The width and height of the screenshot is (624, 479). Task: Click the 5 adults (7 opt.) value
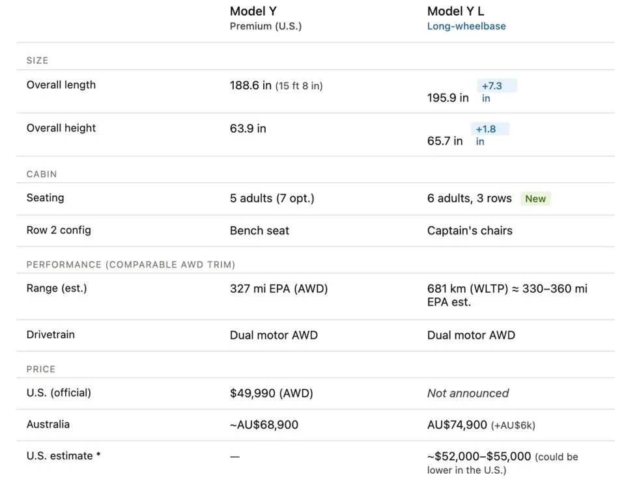pos(272,198)
